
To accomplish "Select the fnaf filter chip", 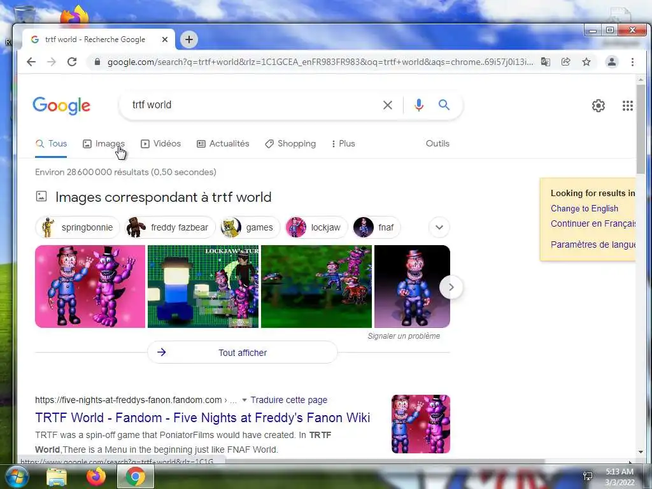I will [x=376, y=227].
